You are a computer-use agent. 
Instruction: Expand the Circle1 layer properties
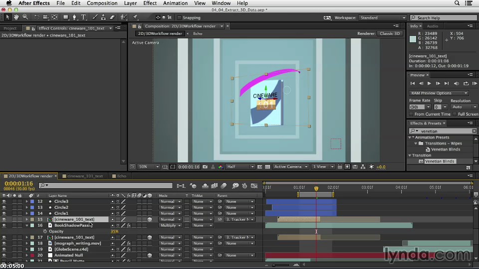pos(27,214)
